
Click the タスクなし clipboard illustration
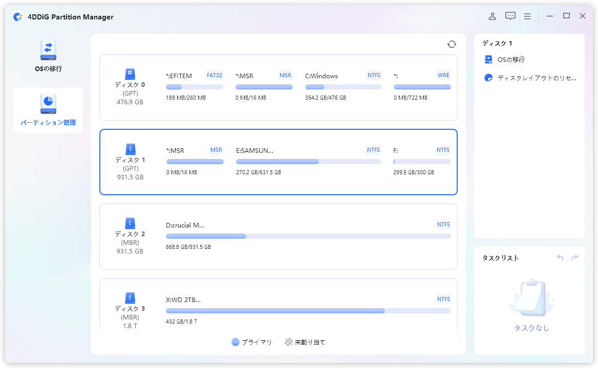pos(531,298)
